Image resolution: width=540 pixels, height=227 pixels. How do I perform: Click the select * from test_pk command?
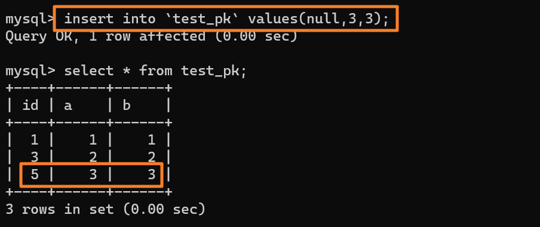pos(155,71)
